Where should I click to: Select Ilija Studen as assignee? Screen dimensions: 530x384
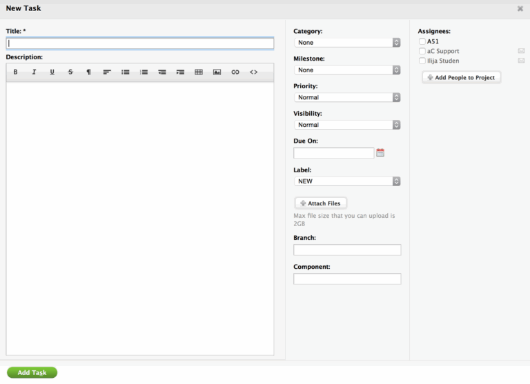tap(422, 61)
